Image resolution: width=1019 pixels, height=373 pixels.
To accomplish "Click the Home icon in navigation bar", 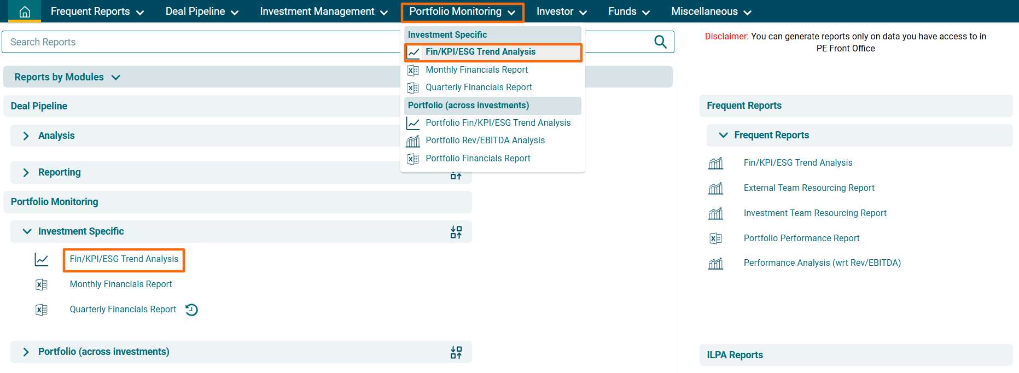I will 25,11.
